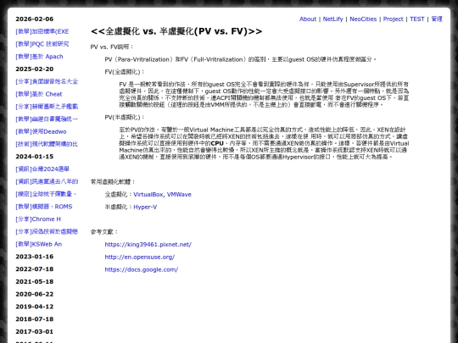The width and height of the screenshot is (458, 343).
Task: Open the About link in top navigation
Action: 308,19
